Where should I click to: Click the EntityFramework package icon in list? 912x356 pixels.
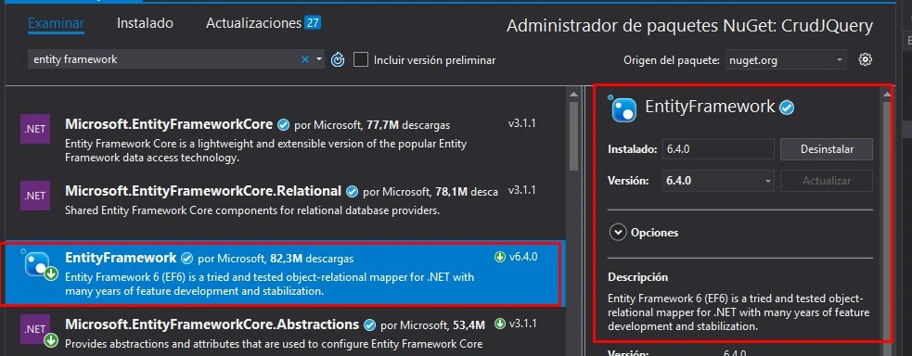[x=40, y=265]
